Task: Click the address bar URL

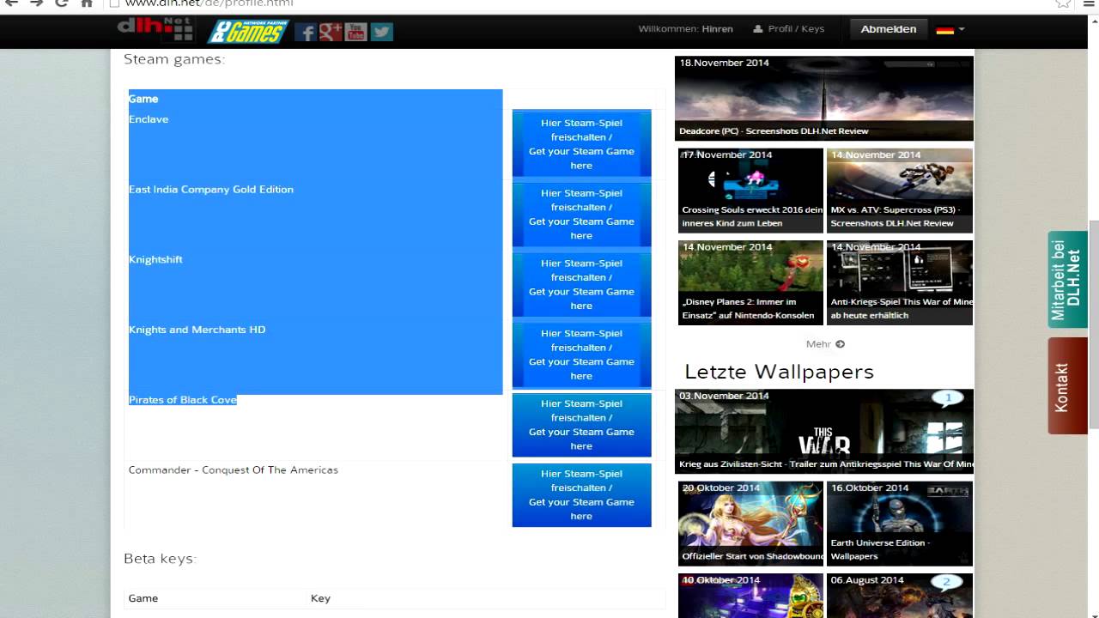Action: coord(209,3)
